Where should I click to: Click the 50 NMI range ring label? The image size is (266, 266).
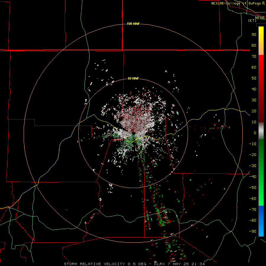(133, 78)
